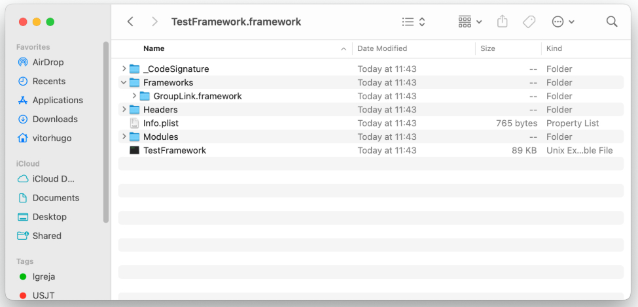The width and height of the screenshot is (638, 307).
Task: Switch view mode with list view selector
Action: coord(414,22)
